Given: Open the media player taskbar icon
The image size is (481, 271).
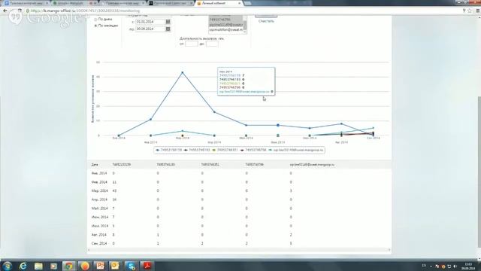Looking at the screenshot, I should tap(53, 266).
